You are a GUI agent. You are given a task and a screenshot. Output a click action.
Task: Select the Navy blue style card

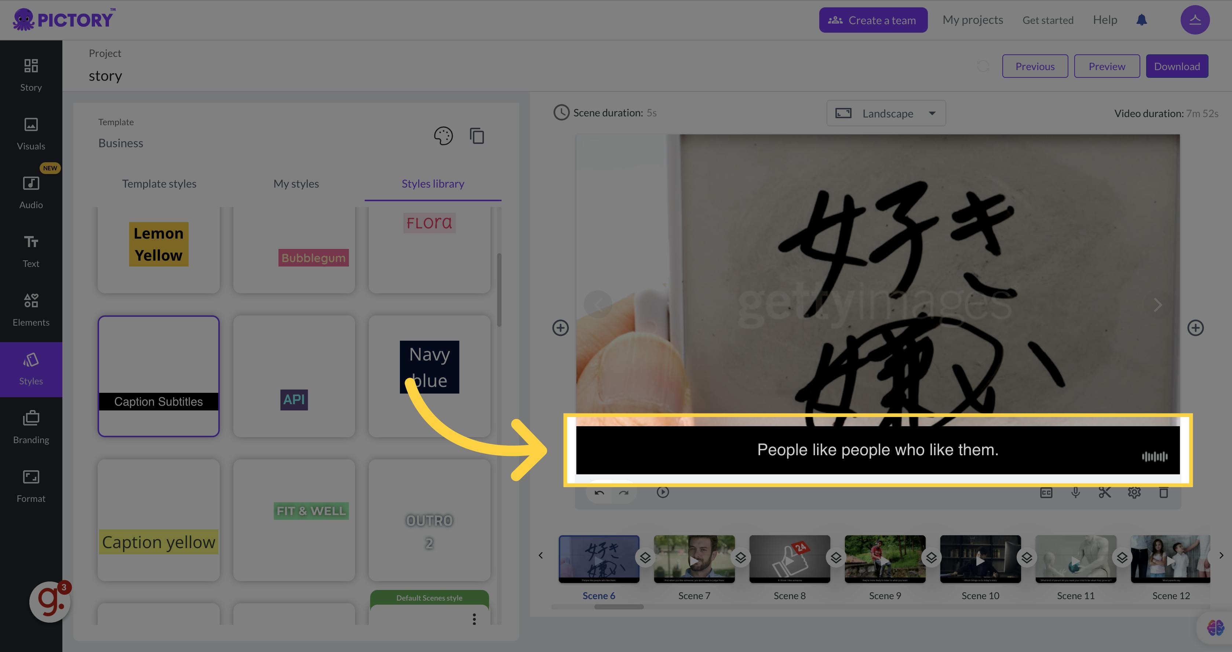point(429,376)
